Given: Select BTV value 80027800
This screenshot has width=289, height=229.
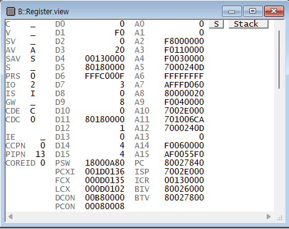Looking at the screenshot, I should (184, 198).
